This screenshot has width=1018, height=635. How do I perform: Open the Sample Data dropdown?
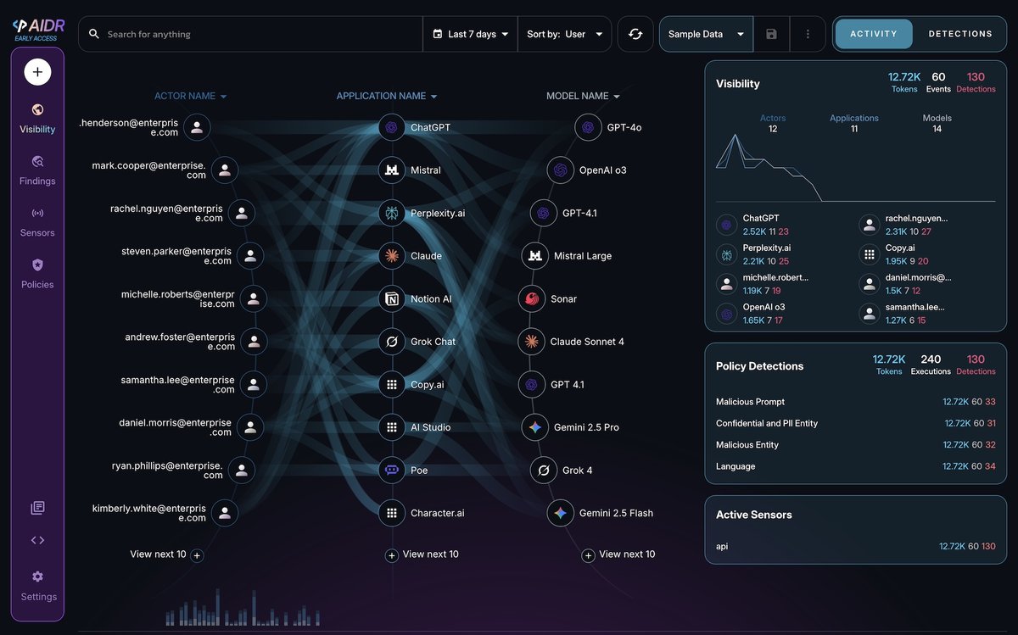coord(706,34)
